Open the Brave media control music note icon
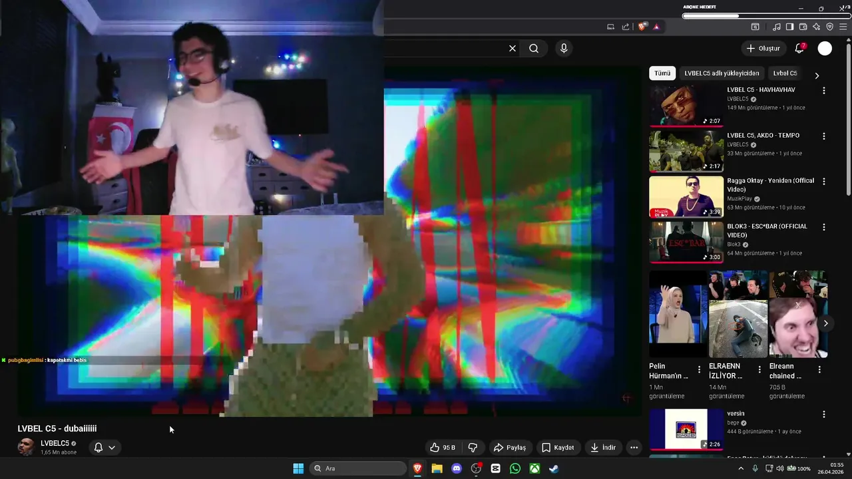This screenshot has height=479, width=852. (776, 27)
